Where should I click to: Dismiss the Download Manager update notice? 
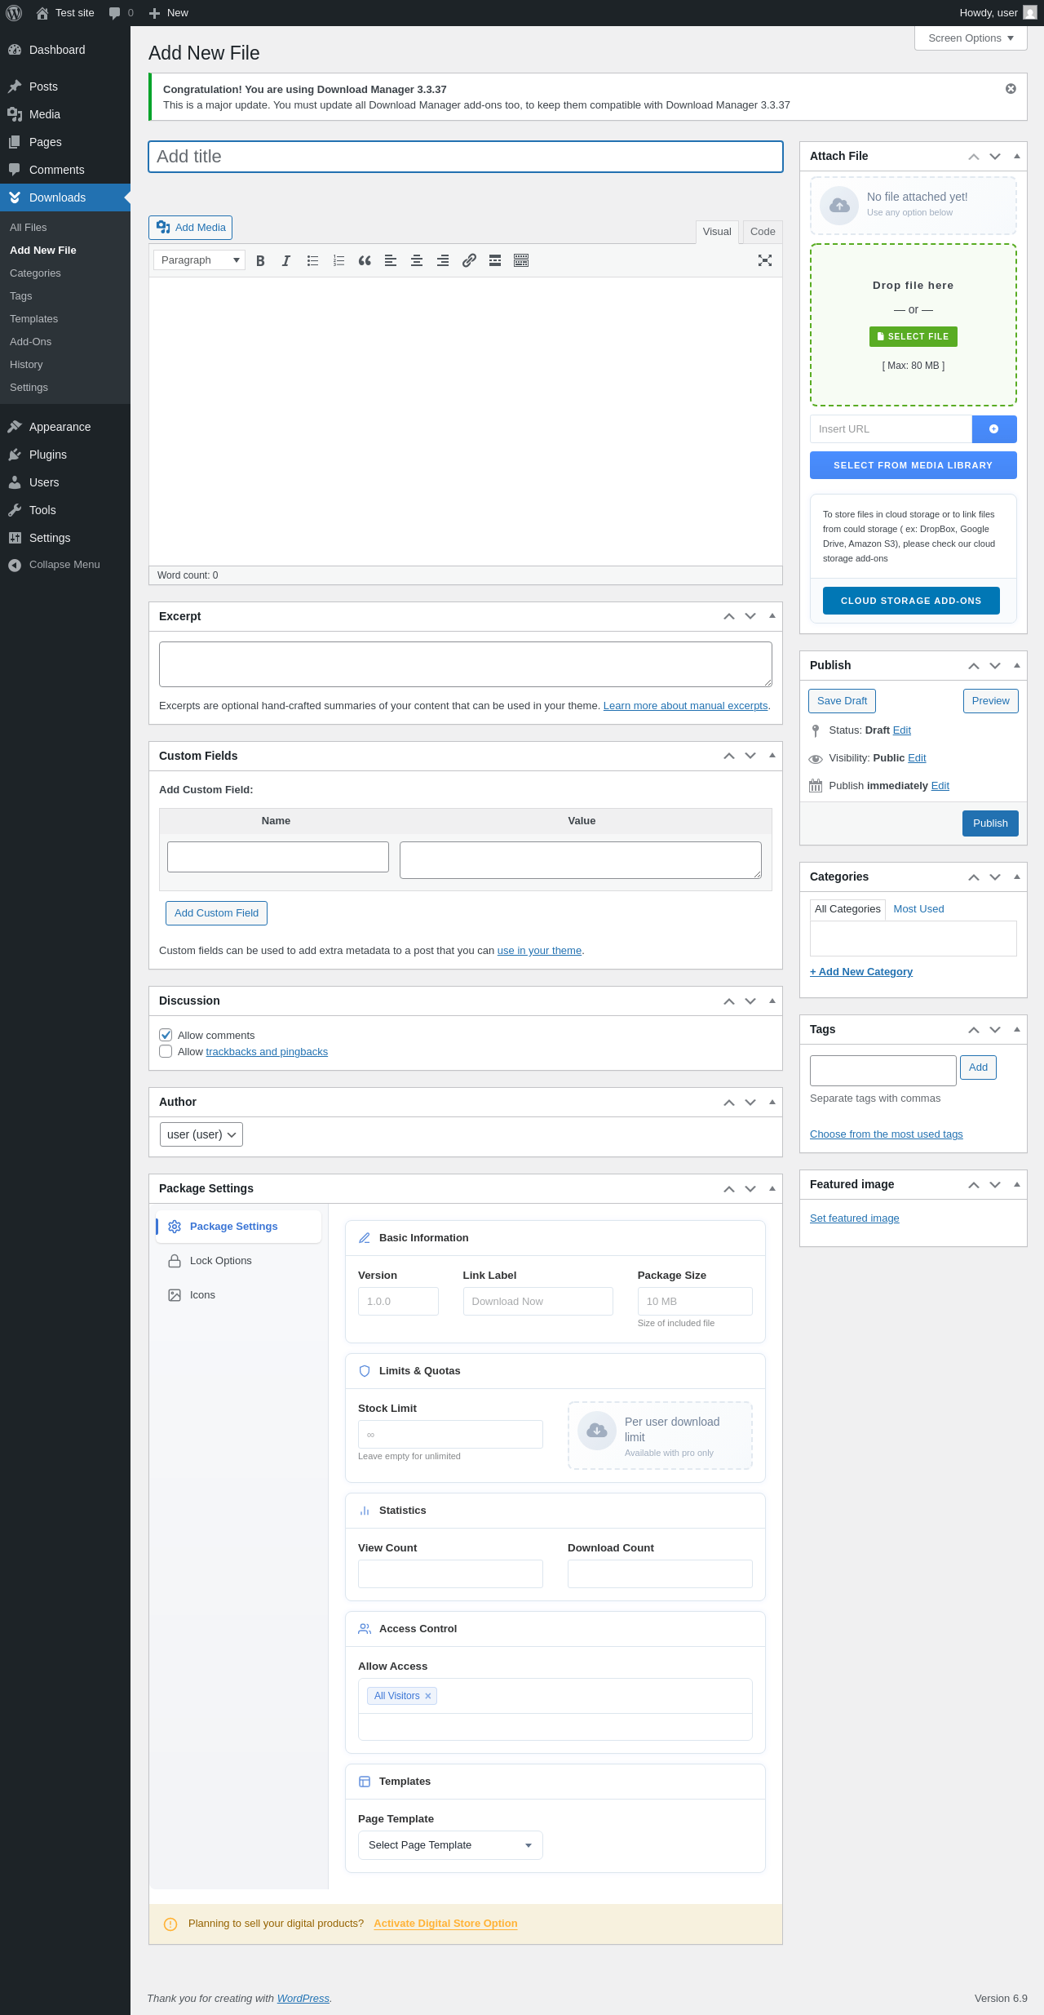[1011, 89]
